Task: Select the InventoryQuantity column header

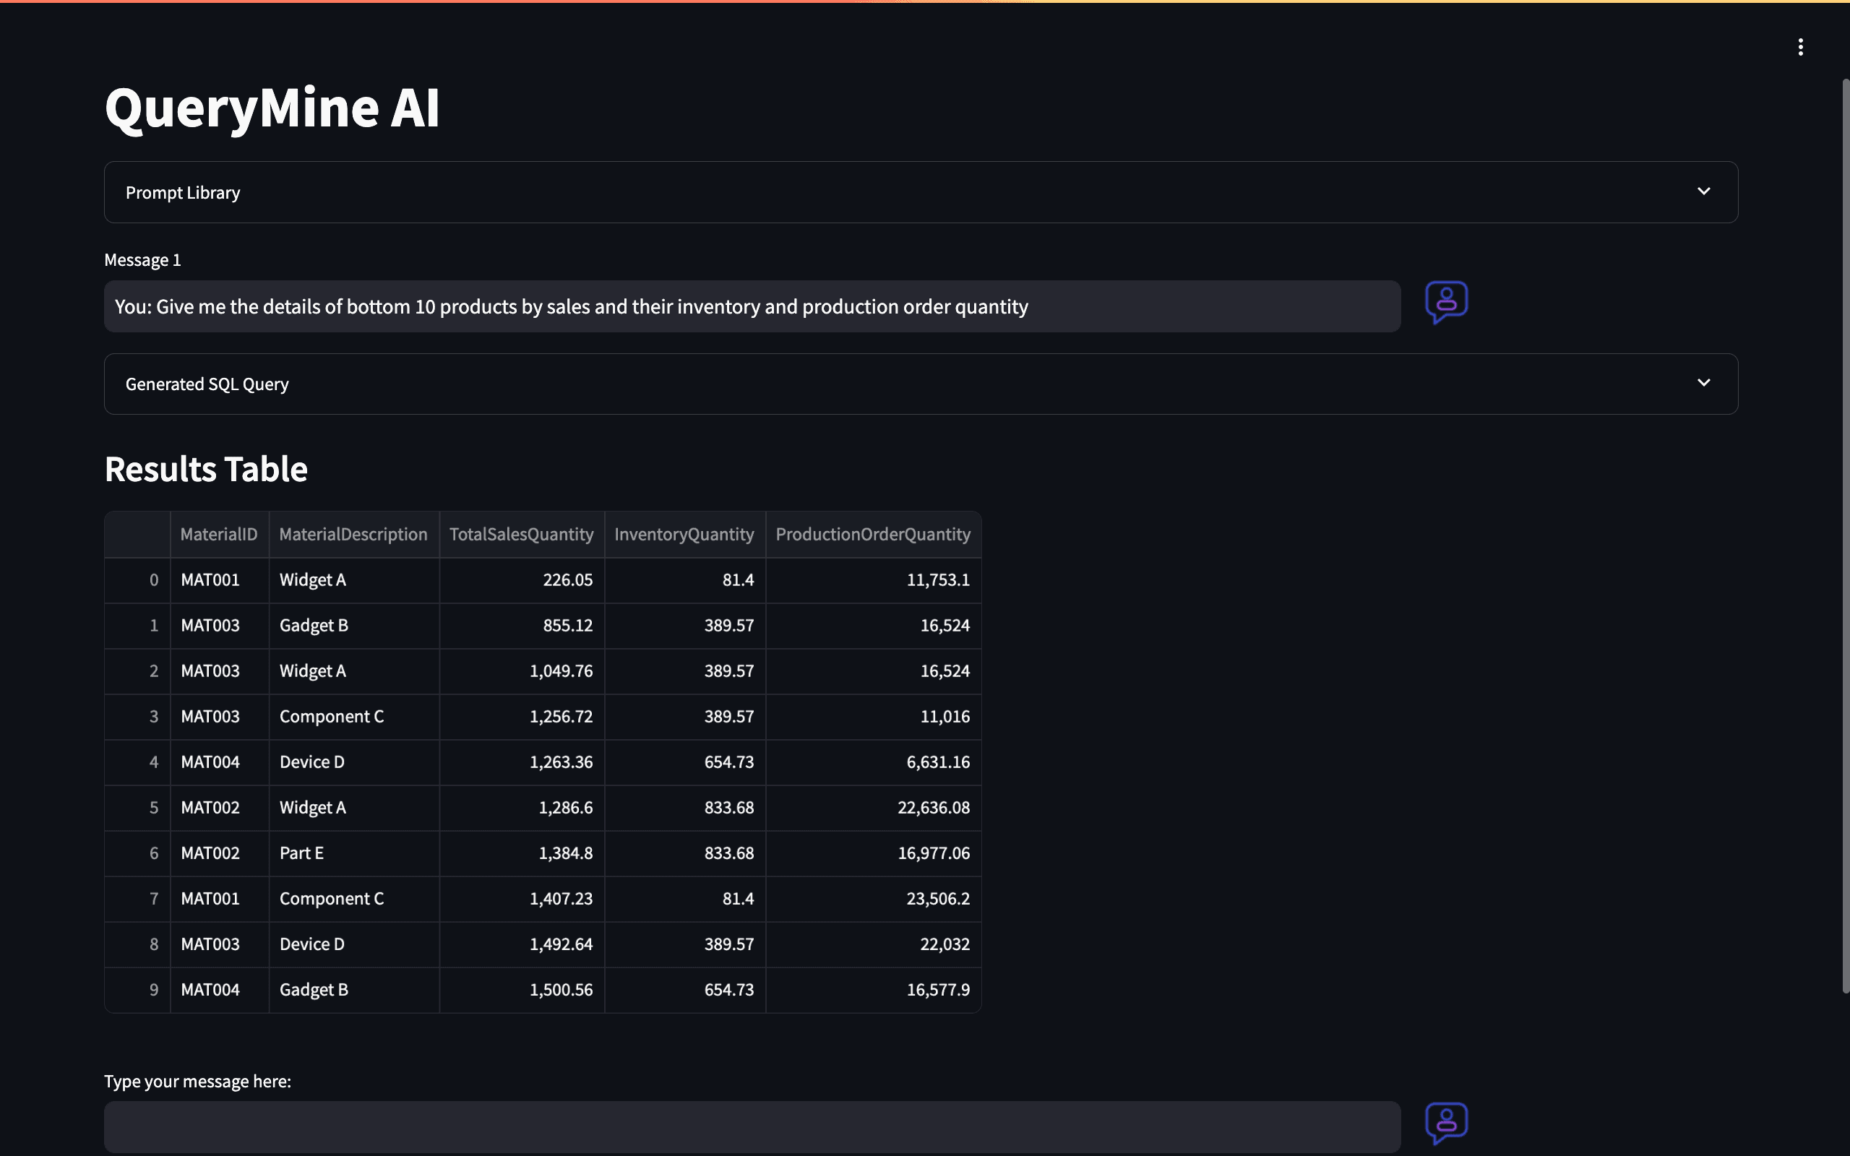Action: [x=684, y=534]
